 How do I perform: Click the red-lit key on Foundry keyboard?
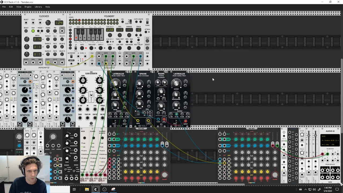click(76, 38)
